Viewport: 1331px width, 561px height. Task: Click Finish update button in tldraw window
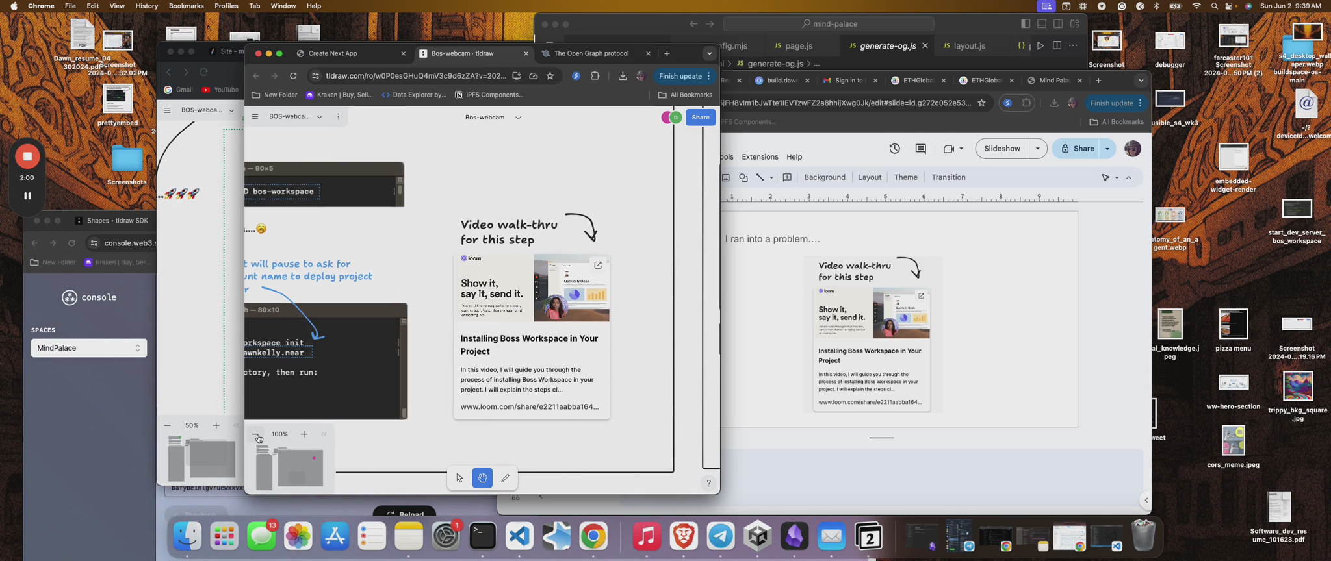(684, 76)
